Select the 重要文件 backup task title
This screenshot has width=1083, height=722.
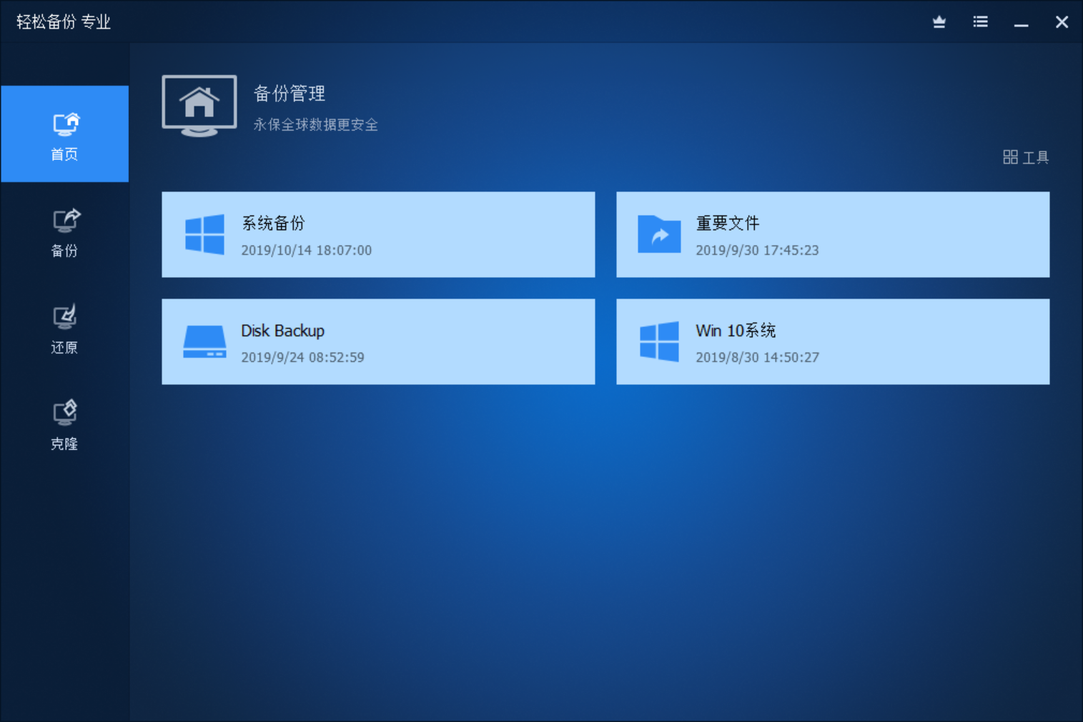pyautogui.click(x=727, y=224)
